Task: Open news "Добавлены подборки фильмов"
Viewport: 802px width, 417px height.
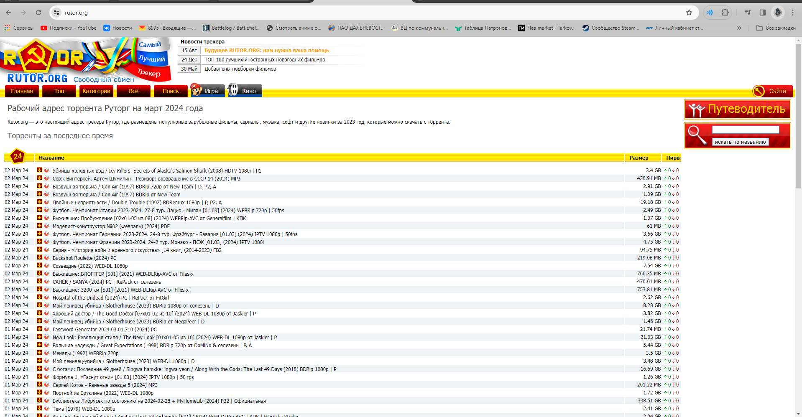Action: [240, 69]
